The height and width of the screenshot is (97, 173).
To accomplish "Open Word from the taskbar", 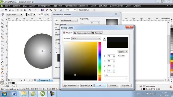I will point(14,94).
